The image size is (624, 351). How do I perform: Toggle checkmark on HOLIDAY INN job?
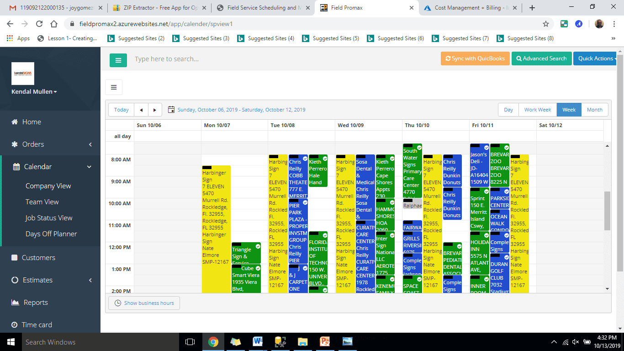[x=487, y=235]
